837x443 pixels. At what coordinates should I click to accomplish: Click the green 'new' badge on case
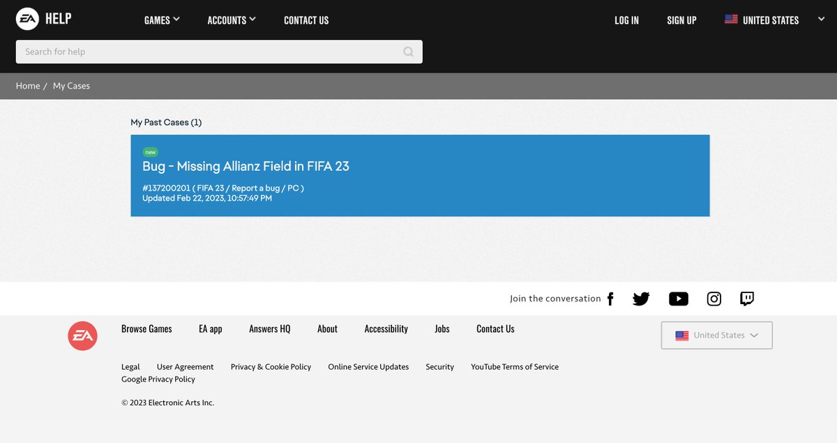pos(151,152)
